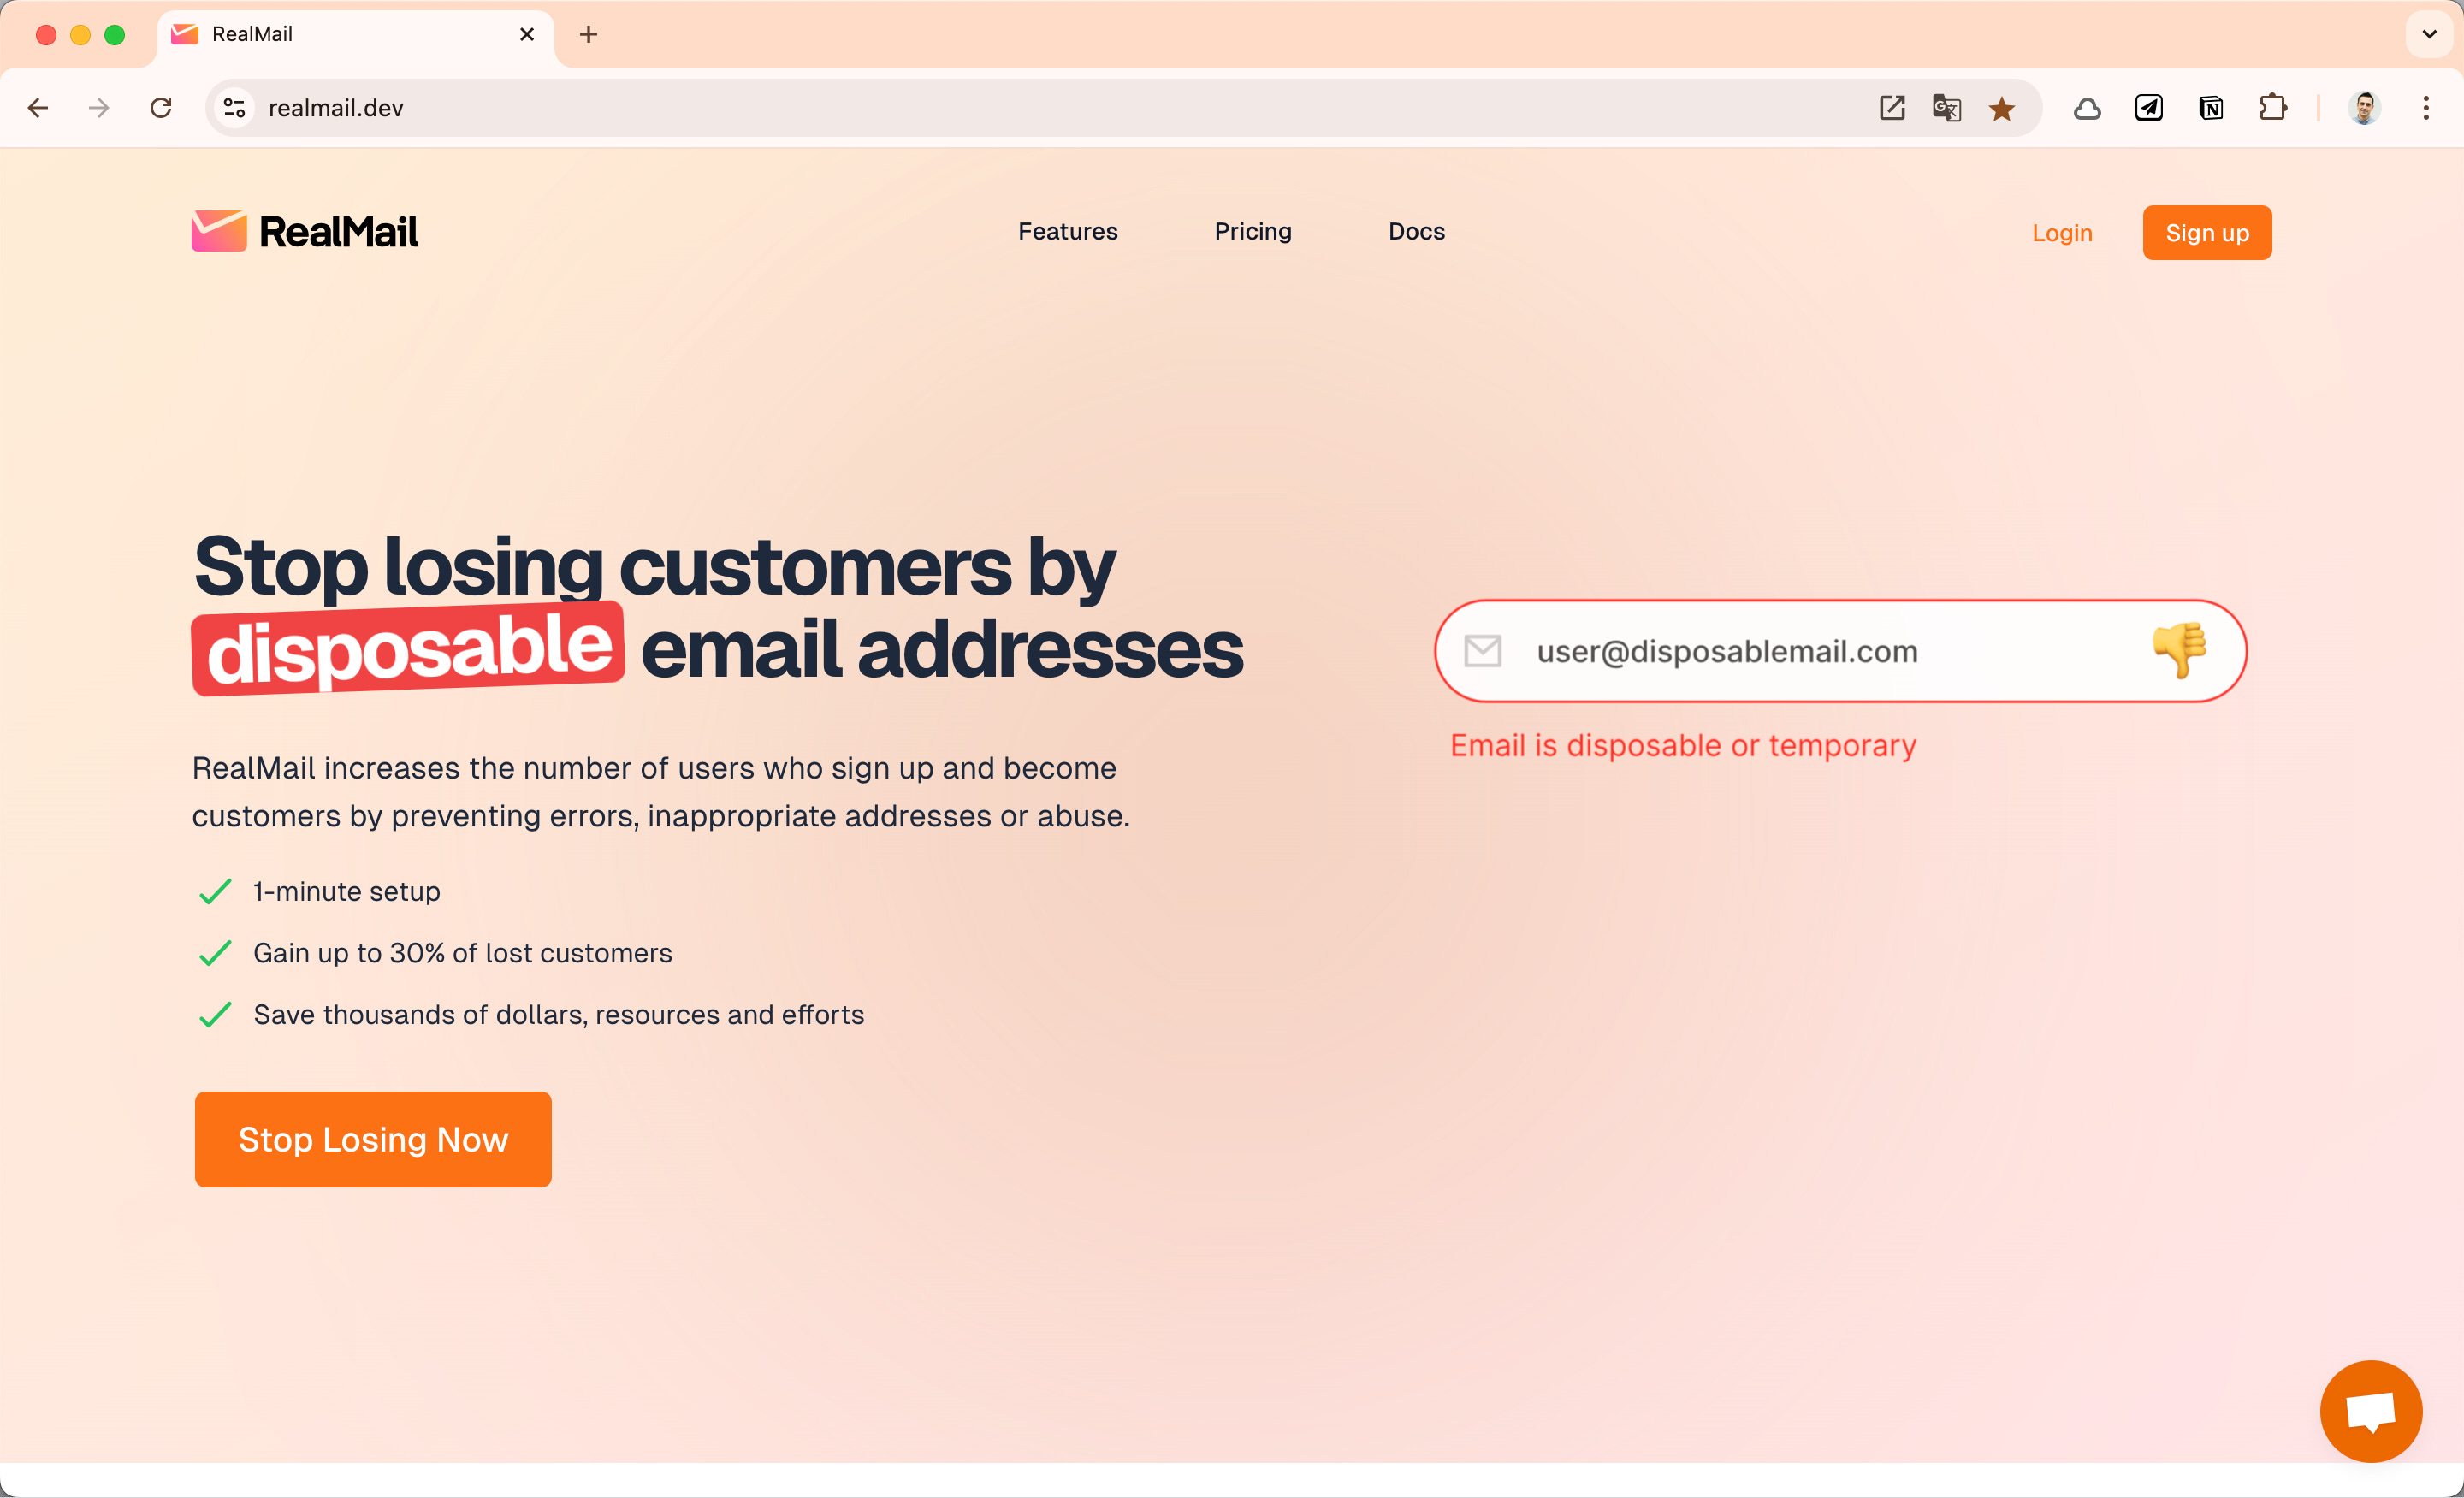Image resolution: width=2464 pixels, height=1498 pixels.
Task: Open the Pricing page
Action: click(x=1252, y=232)
